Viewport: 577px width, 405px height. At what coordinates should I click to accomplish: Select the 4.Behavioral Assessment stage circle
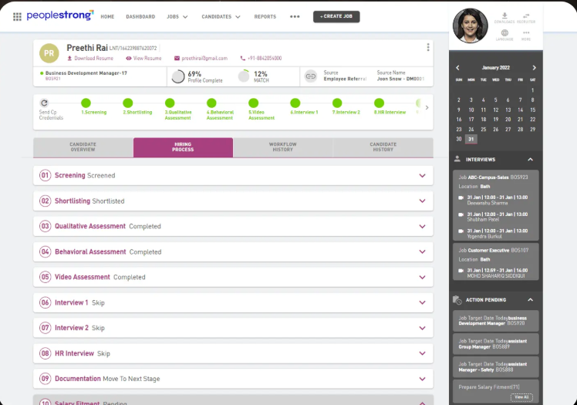pos(211,103)
